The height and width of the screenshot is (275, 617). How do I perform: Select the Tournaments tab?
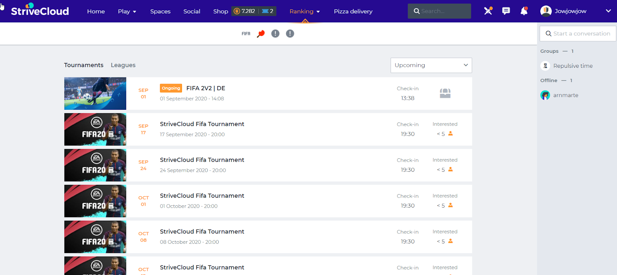point(84,65)
